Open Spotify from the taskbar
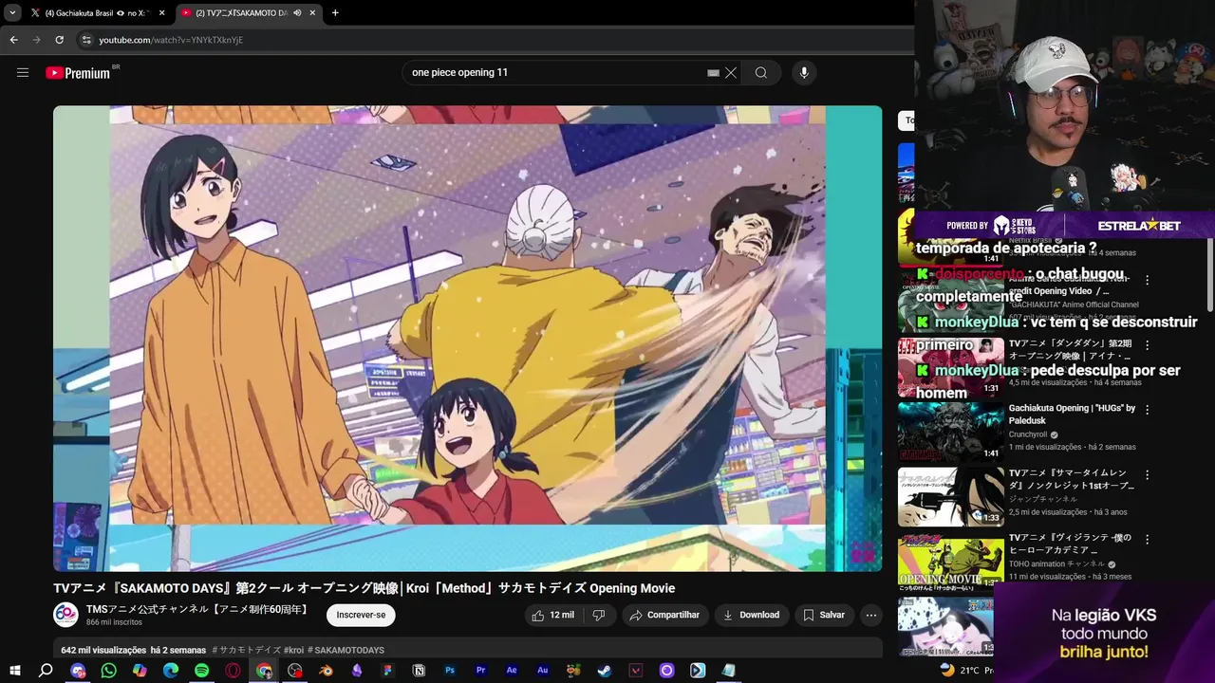The width and height of the screenshot is (1215, 683). pos(201,670)
